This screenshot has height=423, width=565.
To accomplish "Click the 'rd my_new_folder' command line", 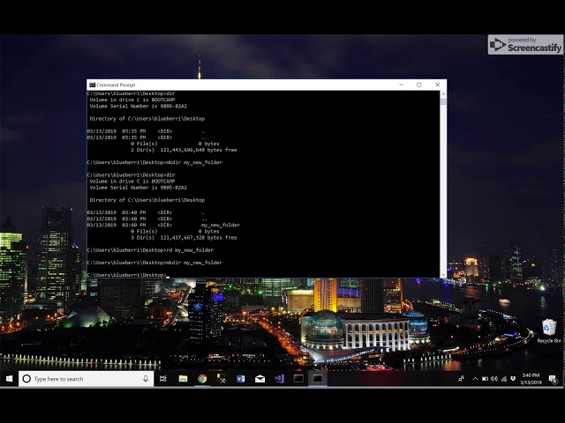I will coord(150,250).
